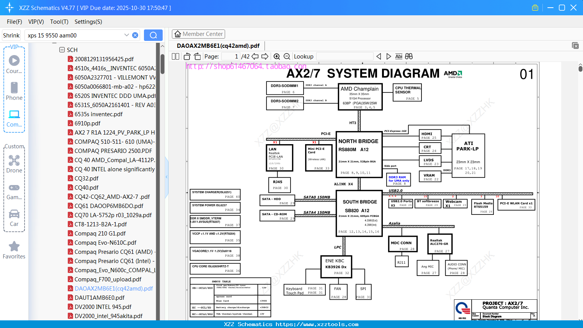Open 6535s inventec.pdf
The height and width of the screenshot is (328, 583).
coord(98,114)
